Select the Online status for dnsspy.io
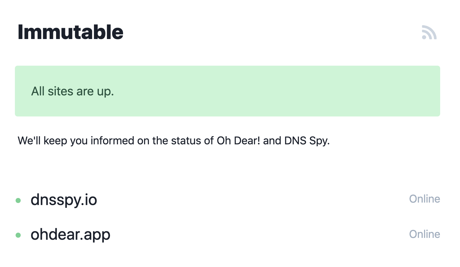Screen dimensions: 460x267 424,199
